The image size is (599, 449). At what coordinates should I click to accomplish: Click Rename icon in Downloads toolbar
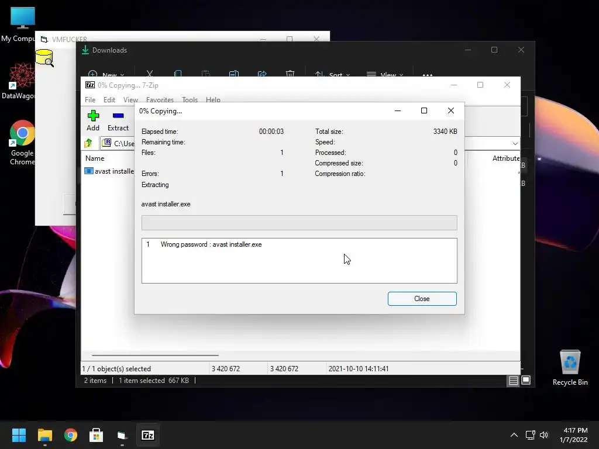(234, 74)
